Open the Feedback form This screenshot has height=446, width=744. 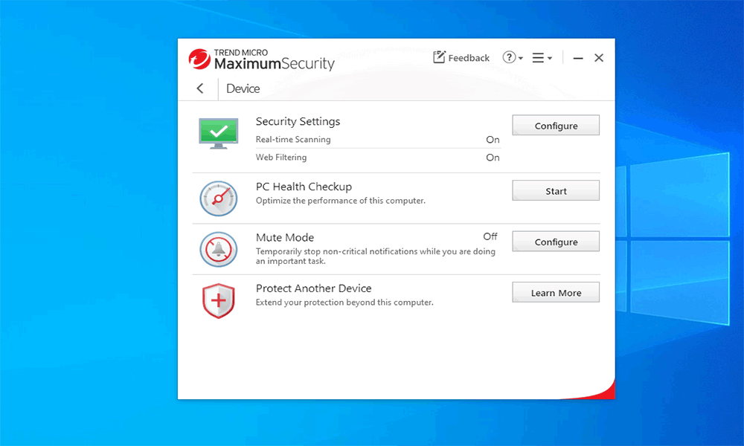pos(461,58)
